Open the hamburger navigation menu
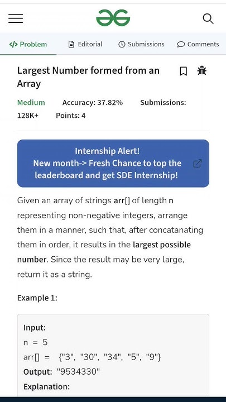This screenshot has width=226, height=402. point(16,18)
